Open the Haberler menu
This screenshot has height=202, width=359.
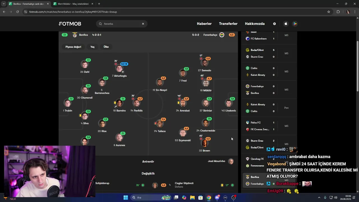click(204, 24)
